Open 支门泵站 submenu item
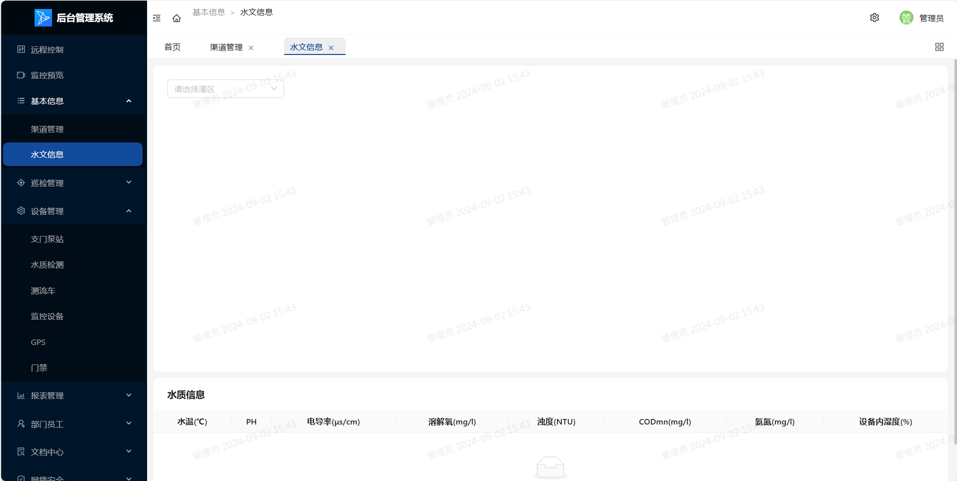Image resolution: width=957 pixels, height=481 pixels. (x=73, y=239)
